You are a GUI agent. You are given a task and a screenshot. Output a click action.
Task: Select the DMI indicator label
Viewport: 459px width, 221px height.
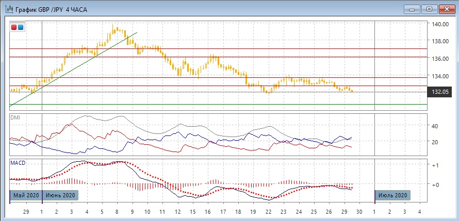tap(15, 117)
